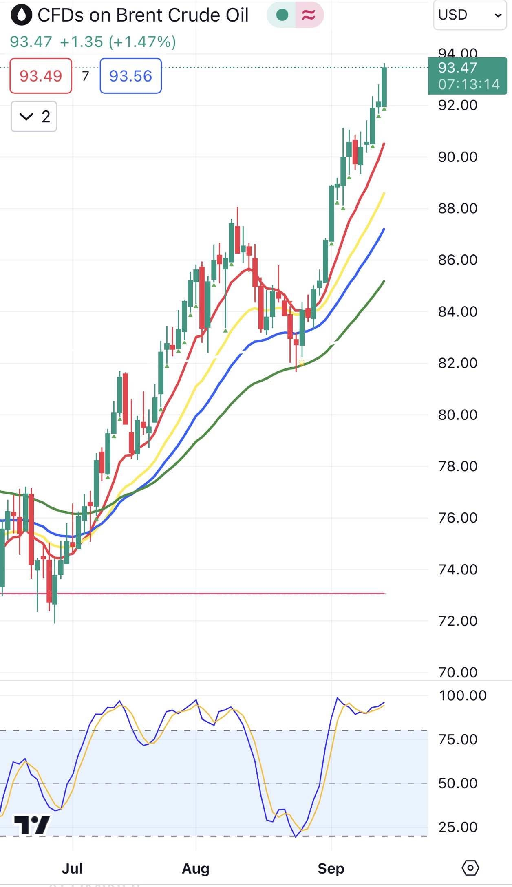Click the Brent Crude Oil drop logo icon
Screen dimensions: 512x887
[21, 15]
